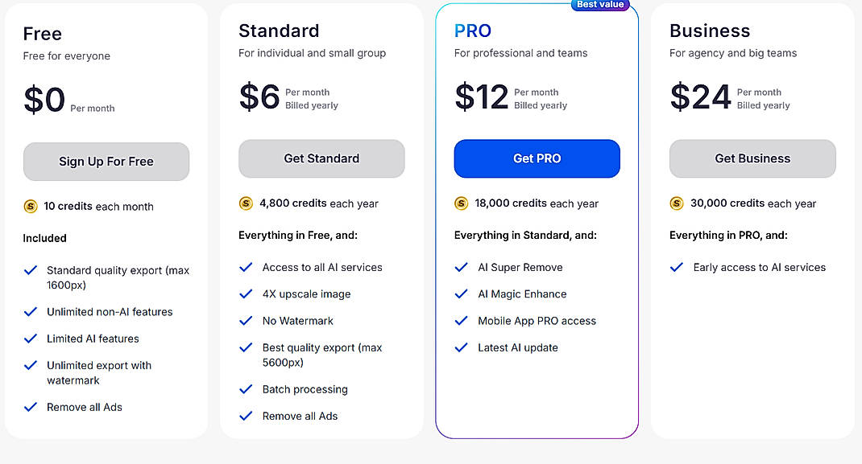Toggle the 4X upscale image check mark
Screen dimensions: 862x464
[246, 294]
